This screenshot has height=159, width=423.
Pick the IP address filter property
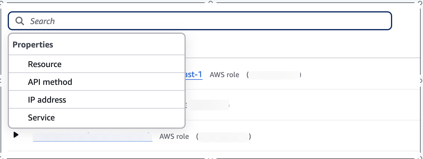click(x=47, y=100)
